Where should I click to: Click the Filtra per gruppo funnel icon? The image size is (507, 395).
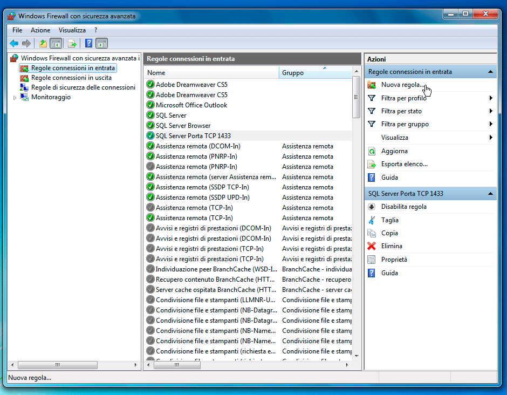click(x=372, y=124)
